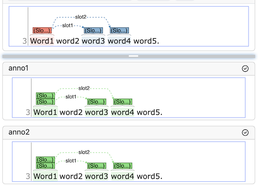Click word4 in the anno2 sentence
The width and height of the screenshot is (258, 187).
[x=123, y=176]
